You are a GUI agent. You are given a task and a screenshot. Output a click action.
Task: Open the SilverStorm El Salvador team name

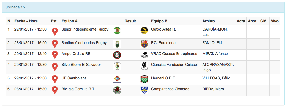click(81, 65)
